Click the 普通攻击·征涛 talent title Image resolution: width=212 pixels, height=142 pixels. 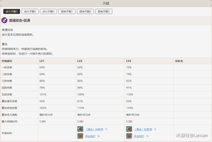(x=20, y=21)
